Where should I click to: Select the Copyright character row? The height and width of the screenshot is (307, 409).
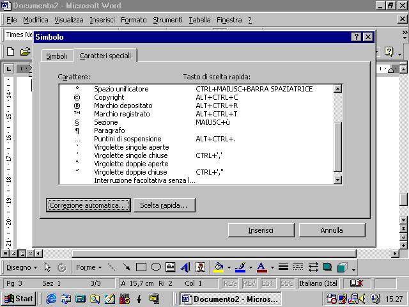pos(196,97)
